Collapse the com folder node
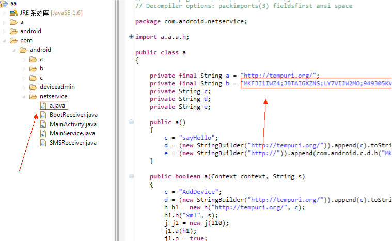 (x=4, y=41)
